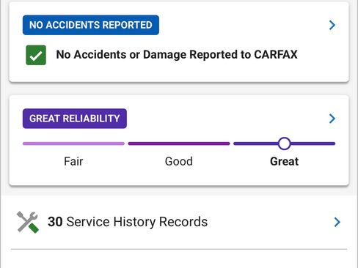Click the CARFAX word in accident text
The width and height of the screenshot is (358, 268).
(276, 54)
